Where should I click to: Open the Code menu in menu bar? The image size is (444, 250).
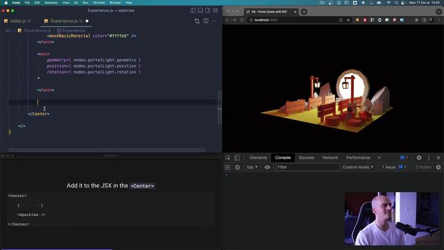click(x=16, y=3)
